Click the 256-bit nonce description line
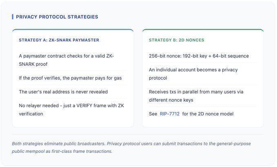277x167 pixels. pos(199,56)
